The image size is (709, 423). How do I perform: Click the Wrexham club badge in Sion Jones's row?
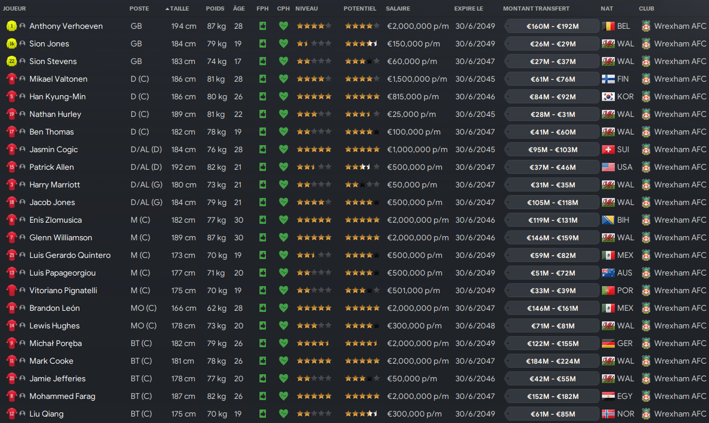point(646,43)
